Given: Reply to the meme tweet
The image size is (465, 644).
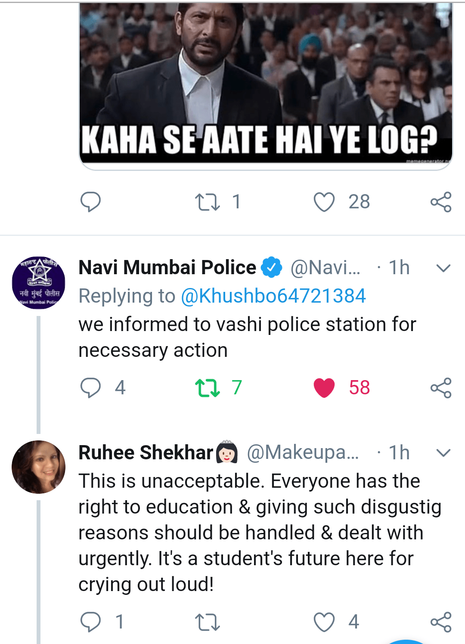Looking at the screenshot, I should coord(90,202).
